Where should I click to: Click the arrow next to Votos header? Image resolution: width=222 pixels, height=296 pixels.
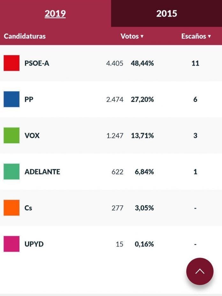[x=142, y=36]
